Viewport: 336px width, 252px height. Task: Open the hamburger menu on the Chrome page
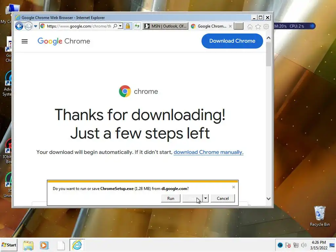click(25, 41)
